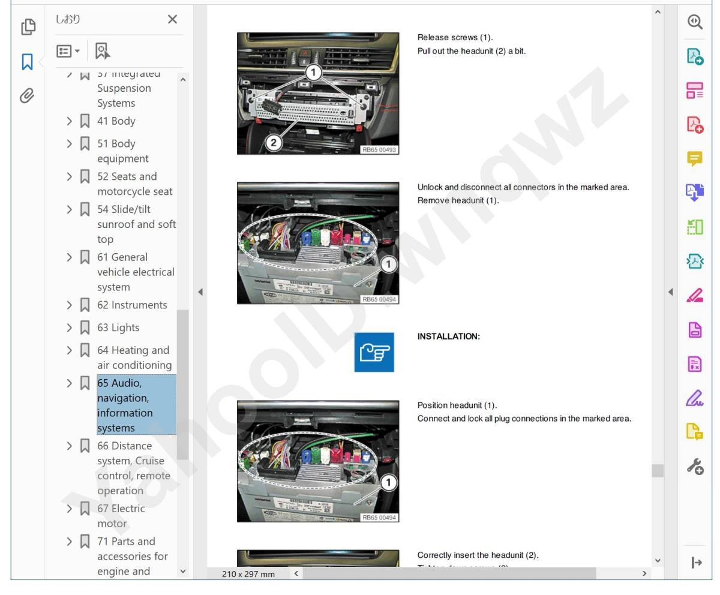This screenshot has height=595, width=720.
Task: Click the 210 x 297 mm page size label
Action: coord(248,574)
